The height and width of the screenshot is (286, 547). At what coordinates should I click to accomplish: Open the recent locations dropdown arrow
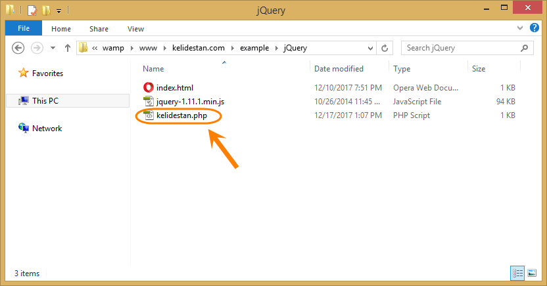point(53,48)
